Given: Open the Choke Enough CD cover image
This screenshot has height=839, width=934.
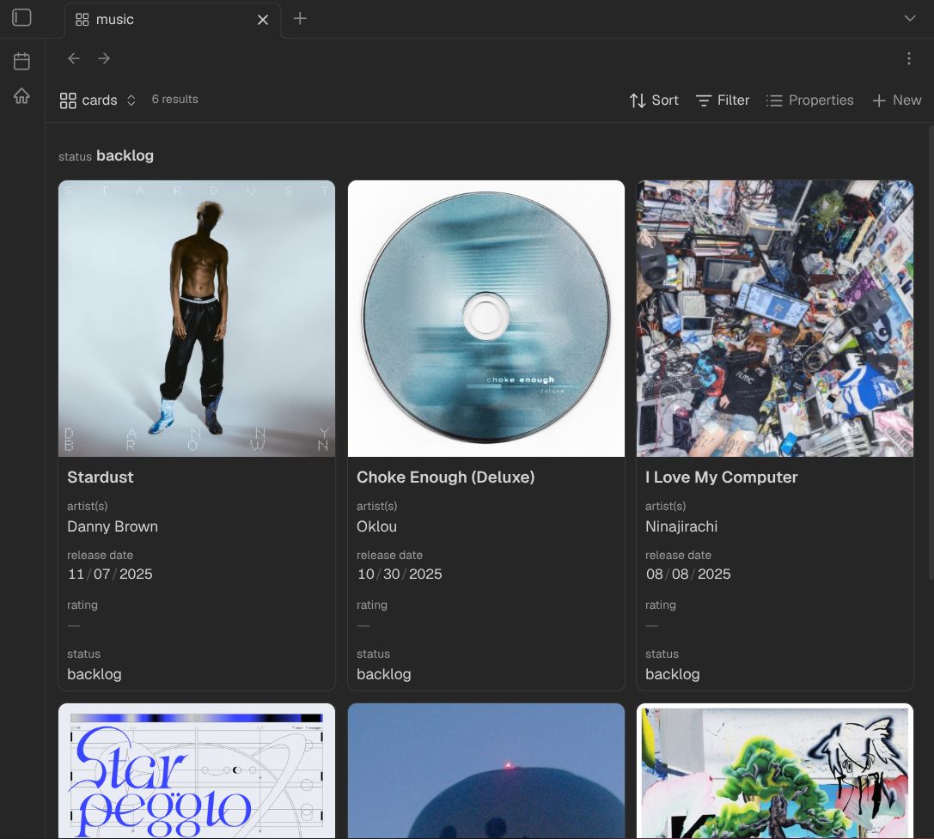Looking at the screenshot, I should (486, 319).
